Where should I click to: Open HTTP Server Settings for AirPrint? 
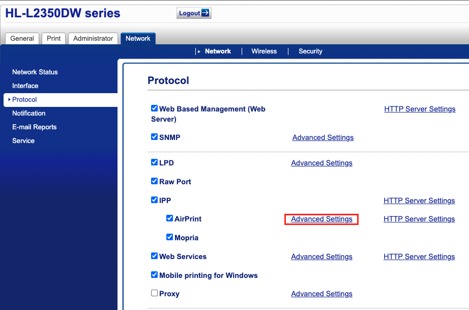pos(419,219)
